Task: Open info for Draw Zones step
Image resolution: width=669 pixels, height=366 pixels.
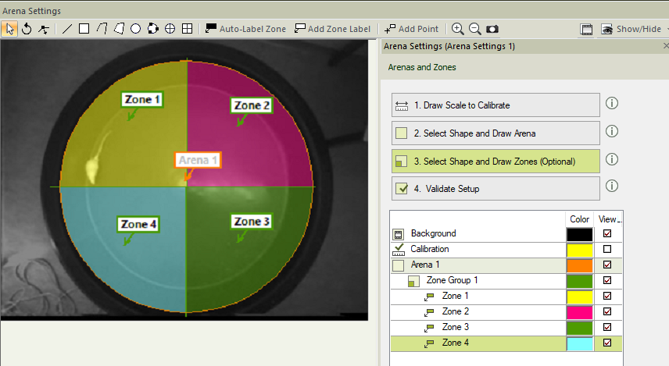Action: pos(612,159)
